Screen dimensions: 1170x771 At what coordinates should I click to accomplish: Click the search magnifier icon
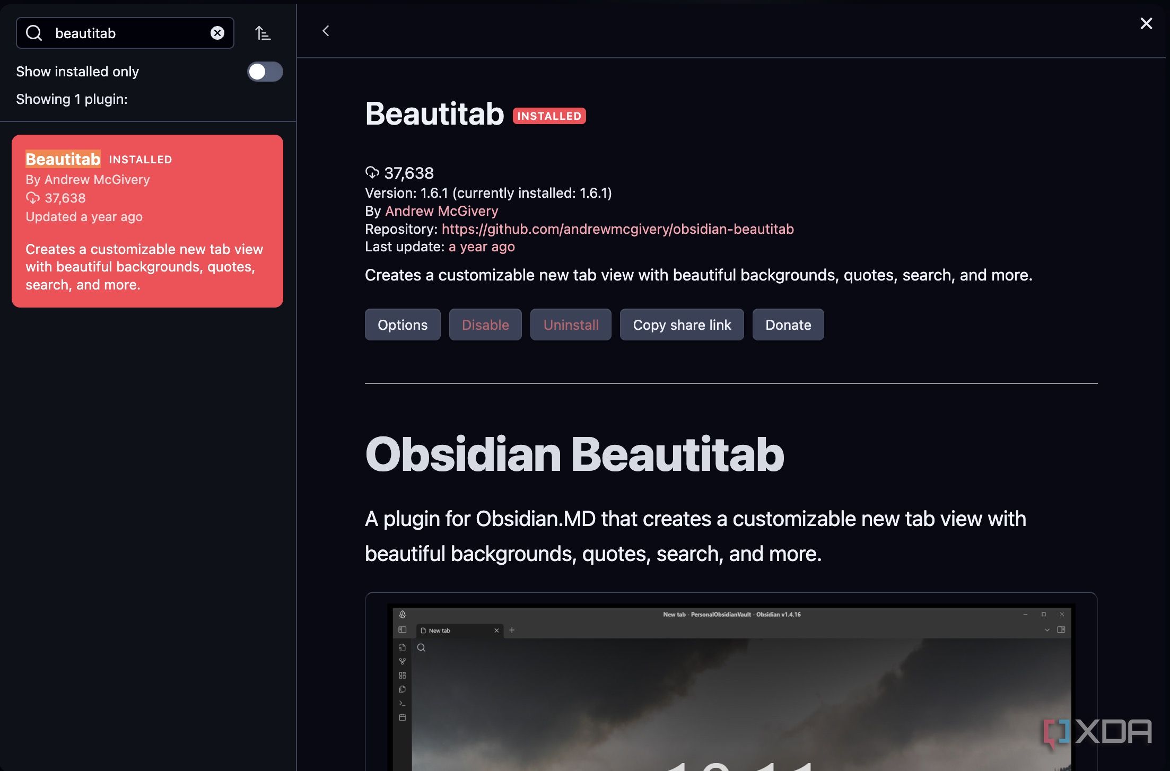coord(34,33)
